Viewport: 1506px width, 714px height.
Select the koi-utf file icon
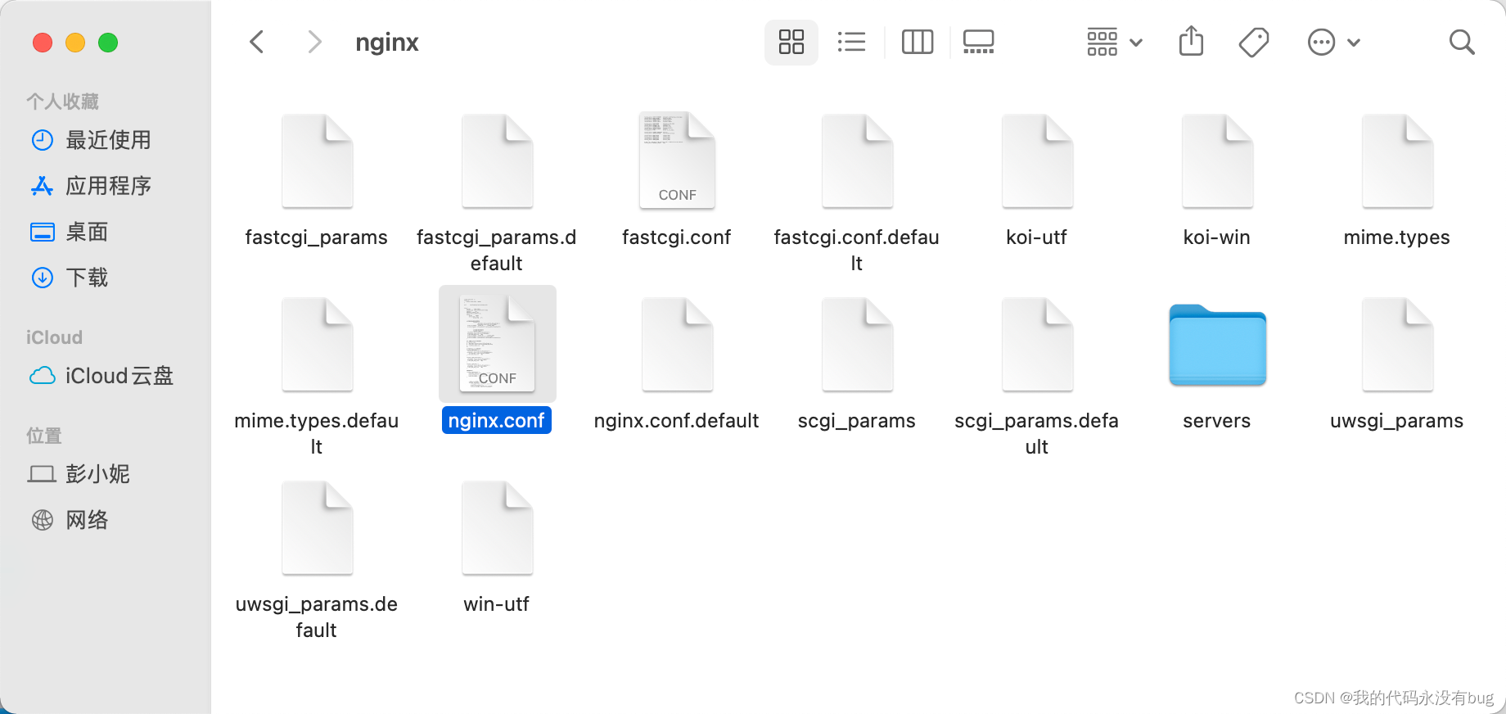(1038, 161)
